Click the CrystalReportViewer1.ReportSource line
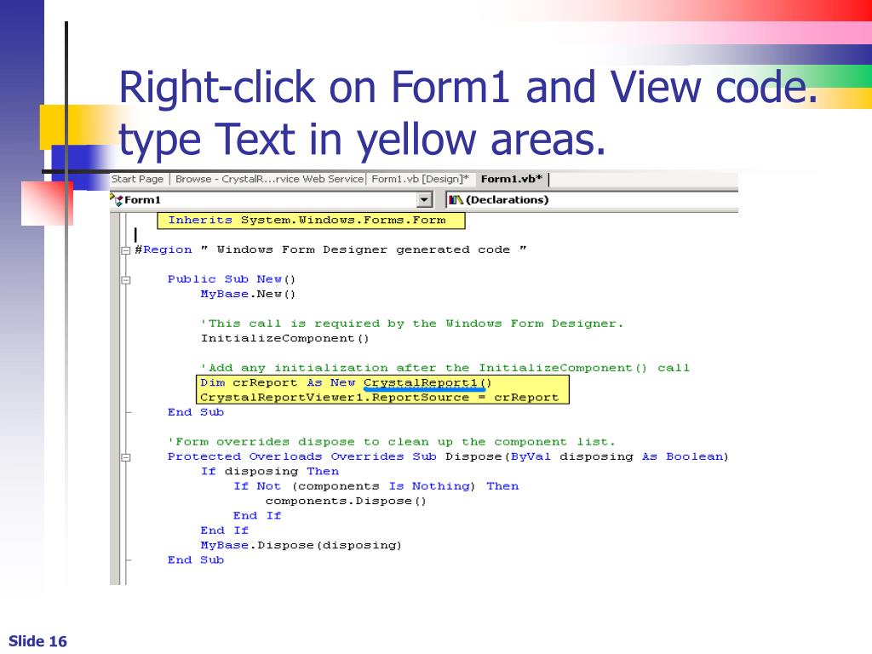The image size is (872, 654). coord(379,398)
